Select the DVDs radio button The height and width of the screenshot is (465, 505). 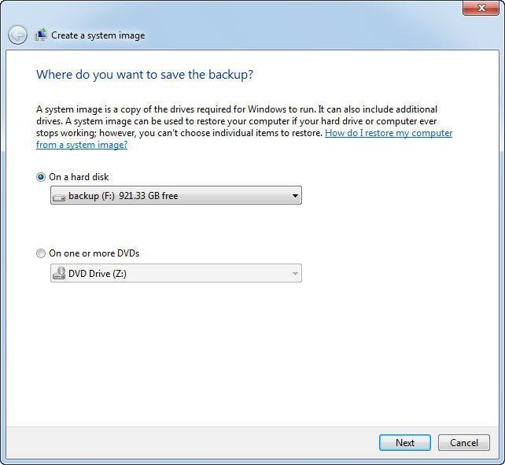tap(41, 253)
